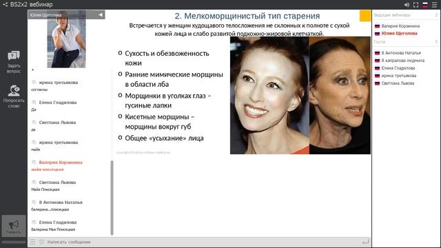The width and height of the screenshot is (441, 248).
Task: Select guest Елена Гладилова in participants
Action: point(398,68)
